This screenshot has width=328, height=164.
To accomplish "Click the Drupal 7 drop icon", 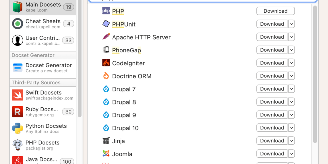I will coord(106,89).
